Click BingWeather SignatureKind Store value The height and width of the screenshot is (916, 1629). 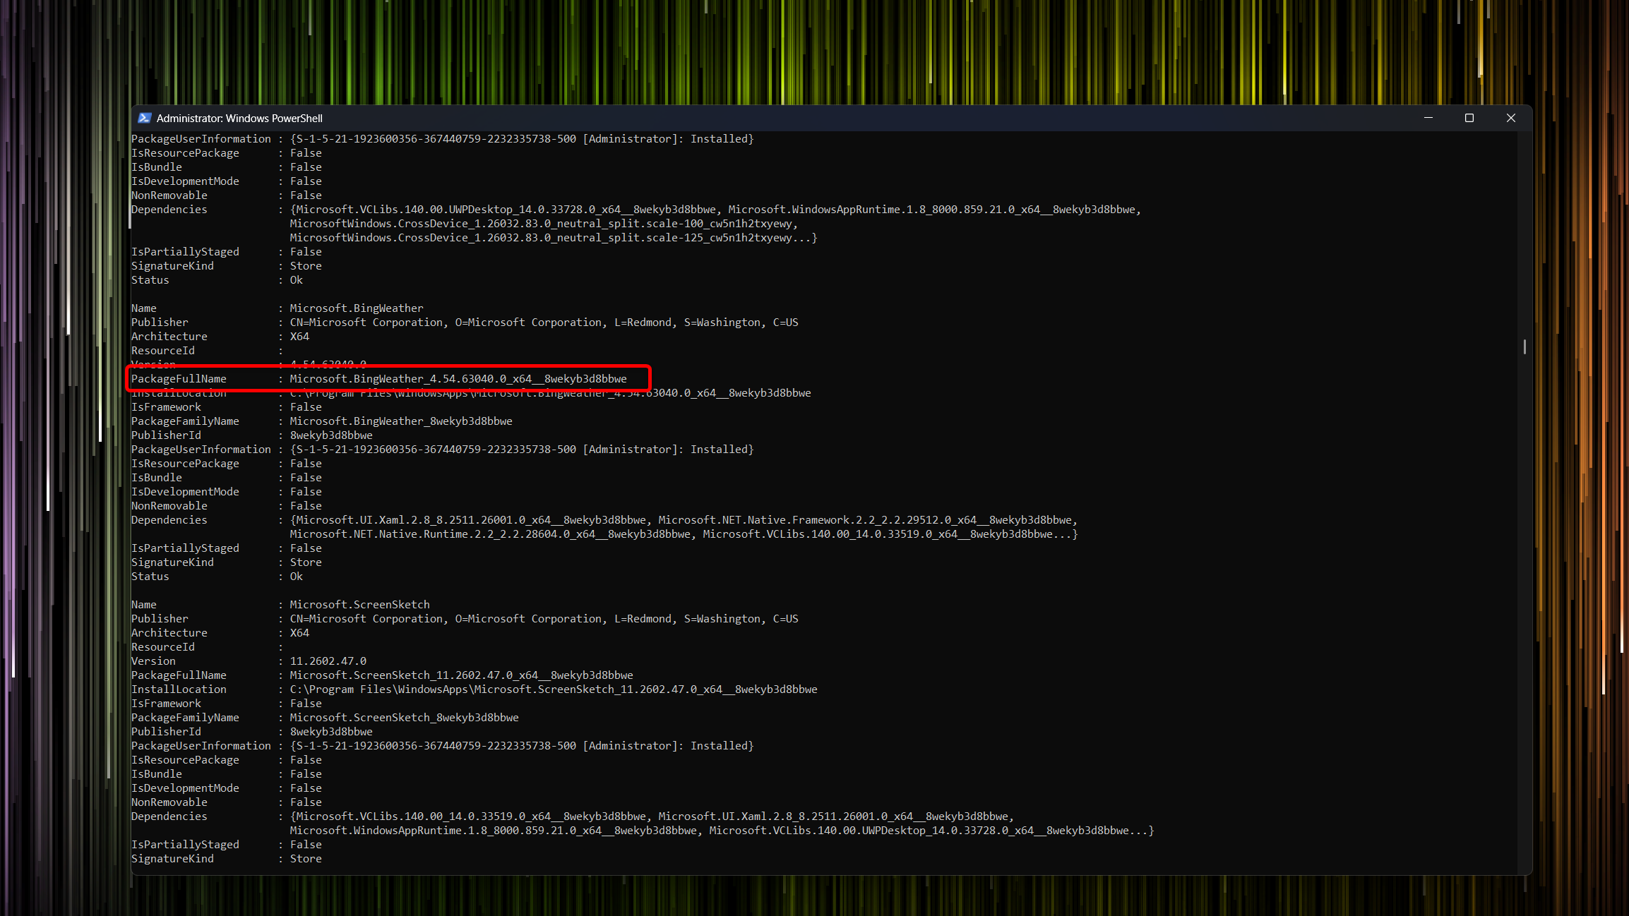(306, 562)
